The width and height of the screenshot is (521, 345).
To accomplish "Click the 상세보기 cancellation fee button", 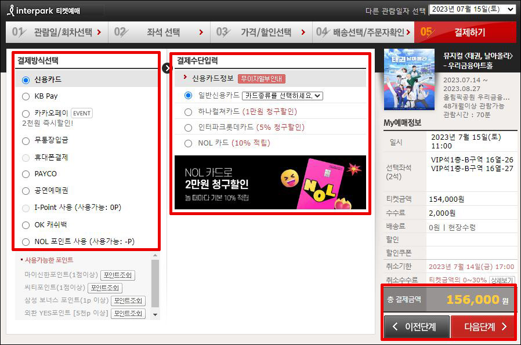I will pyautogui.click(x=502, y=280).
